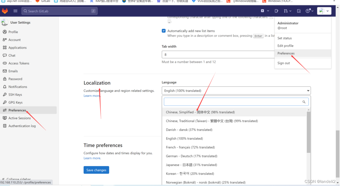Open the hamburger navigation menu
Viewport: 340px width, 186px height.
point(15,11)
